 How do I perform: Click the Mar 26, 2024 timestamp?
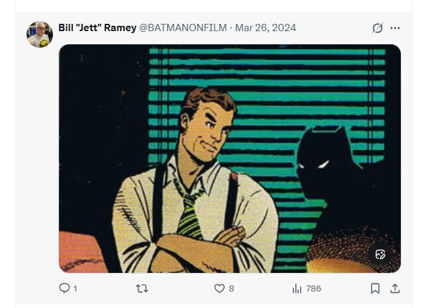[266, 28]
